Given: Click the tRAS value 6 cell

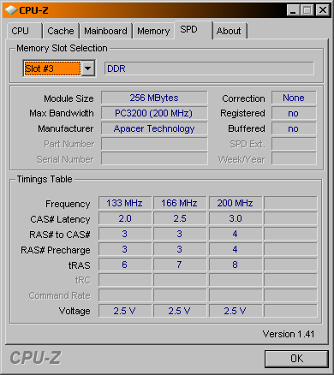Looking at the screenshot, I should (125, 265).
